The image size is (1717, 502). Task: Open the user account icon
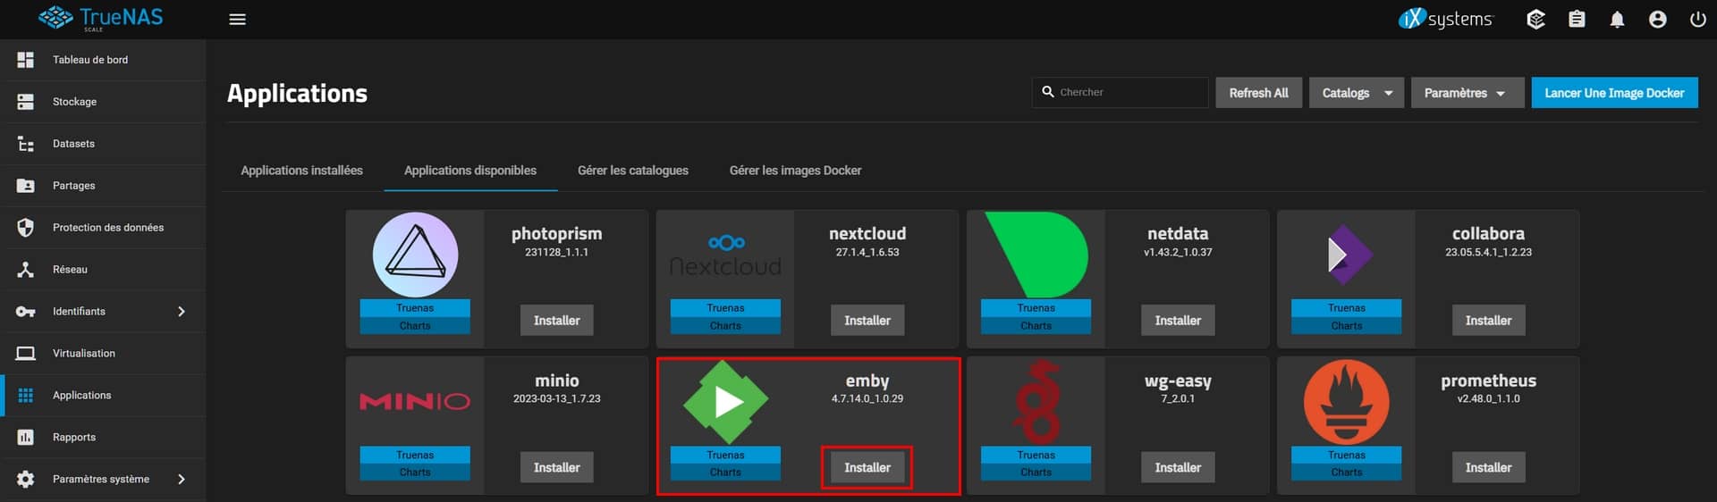click(x=1657, y=20)
